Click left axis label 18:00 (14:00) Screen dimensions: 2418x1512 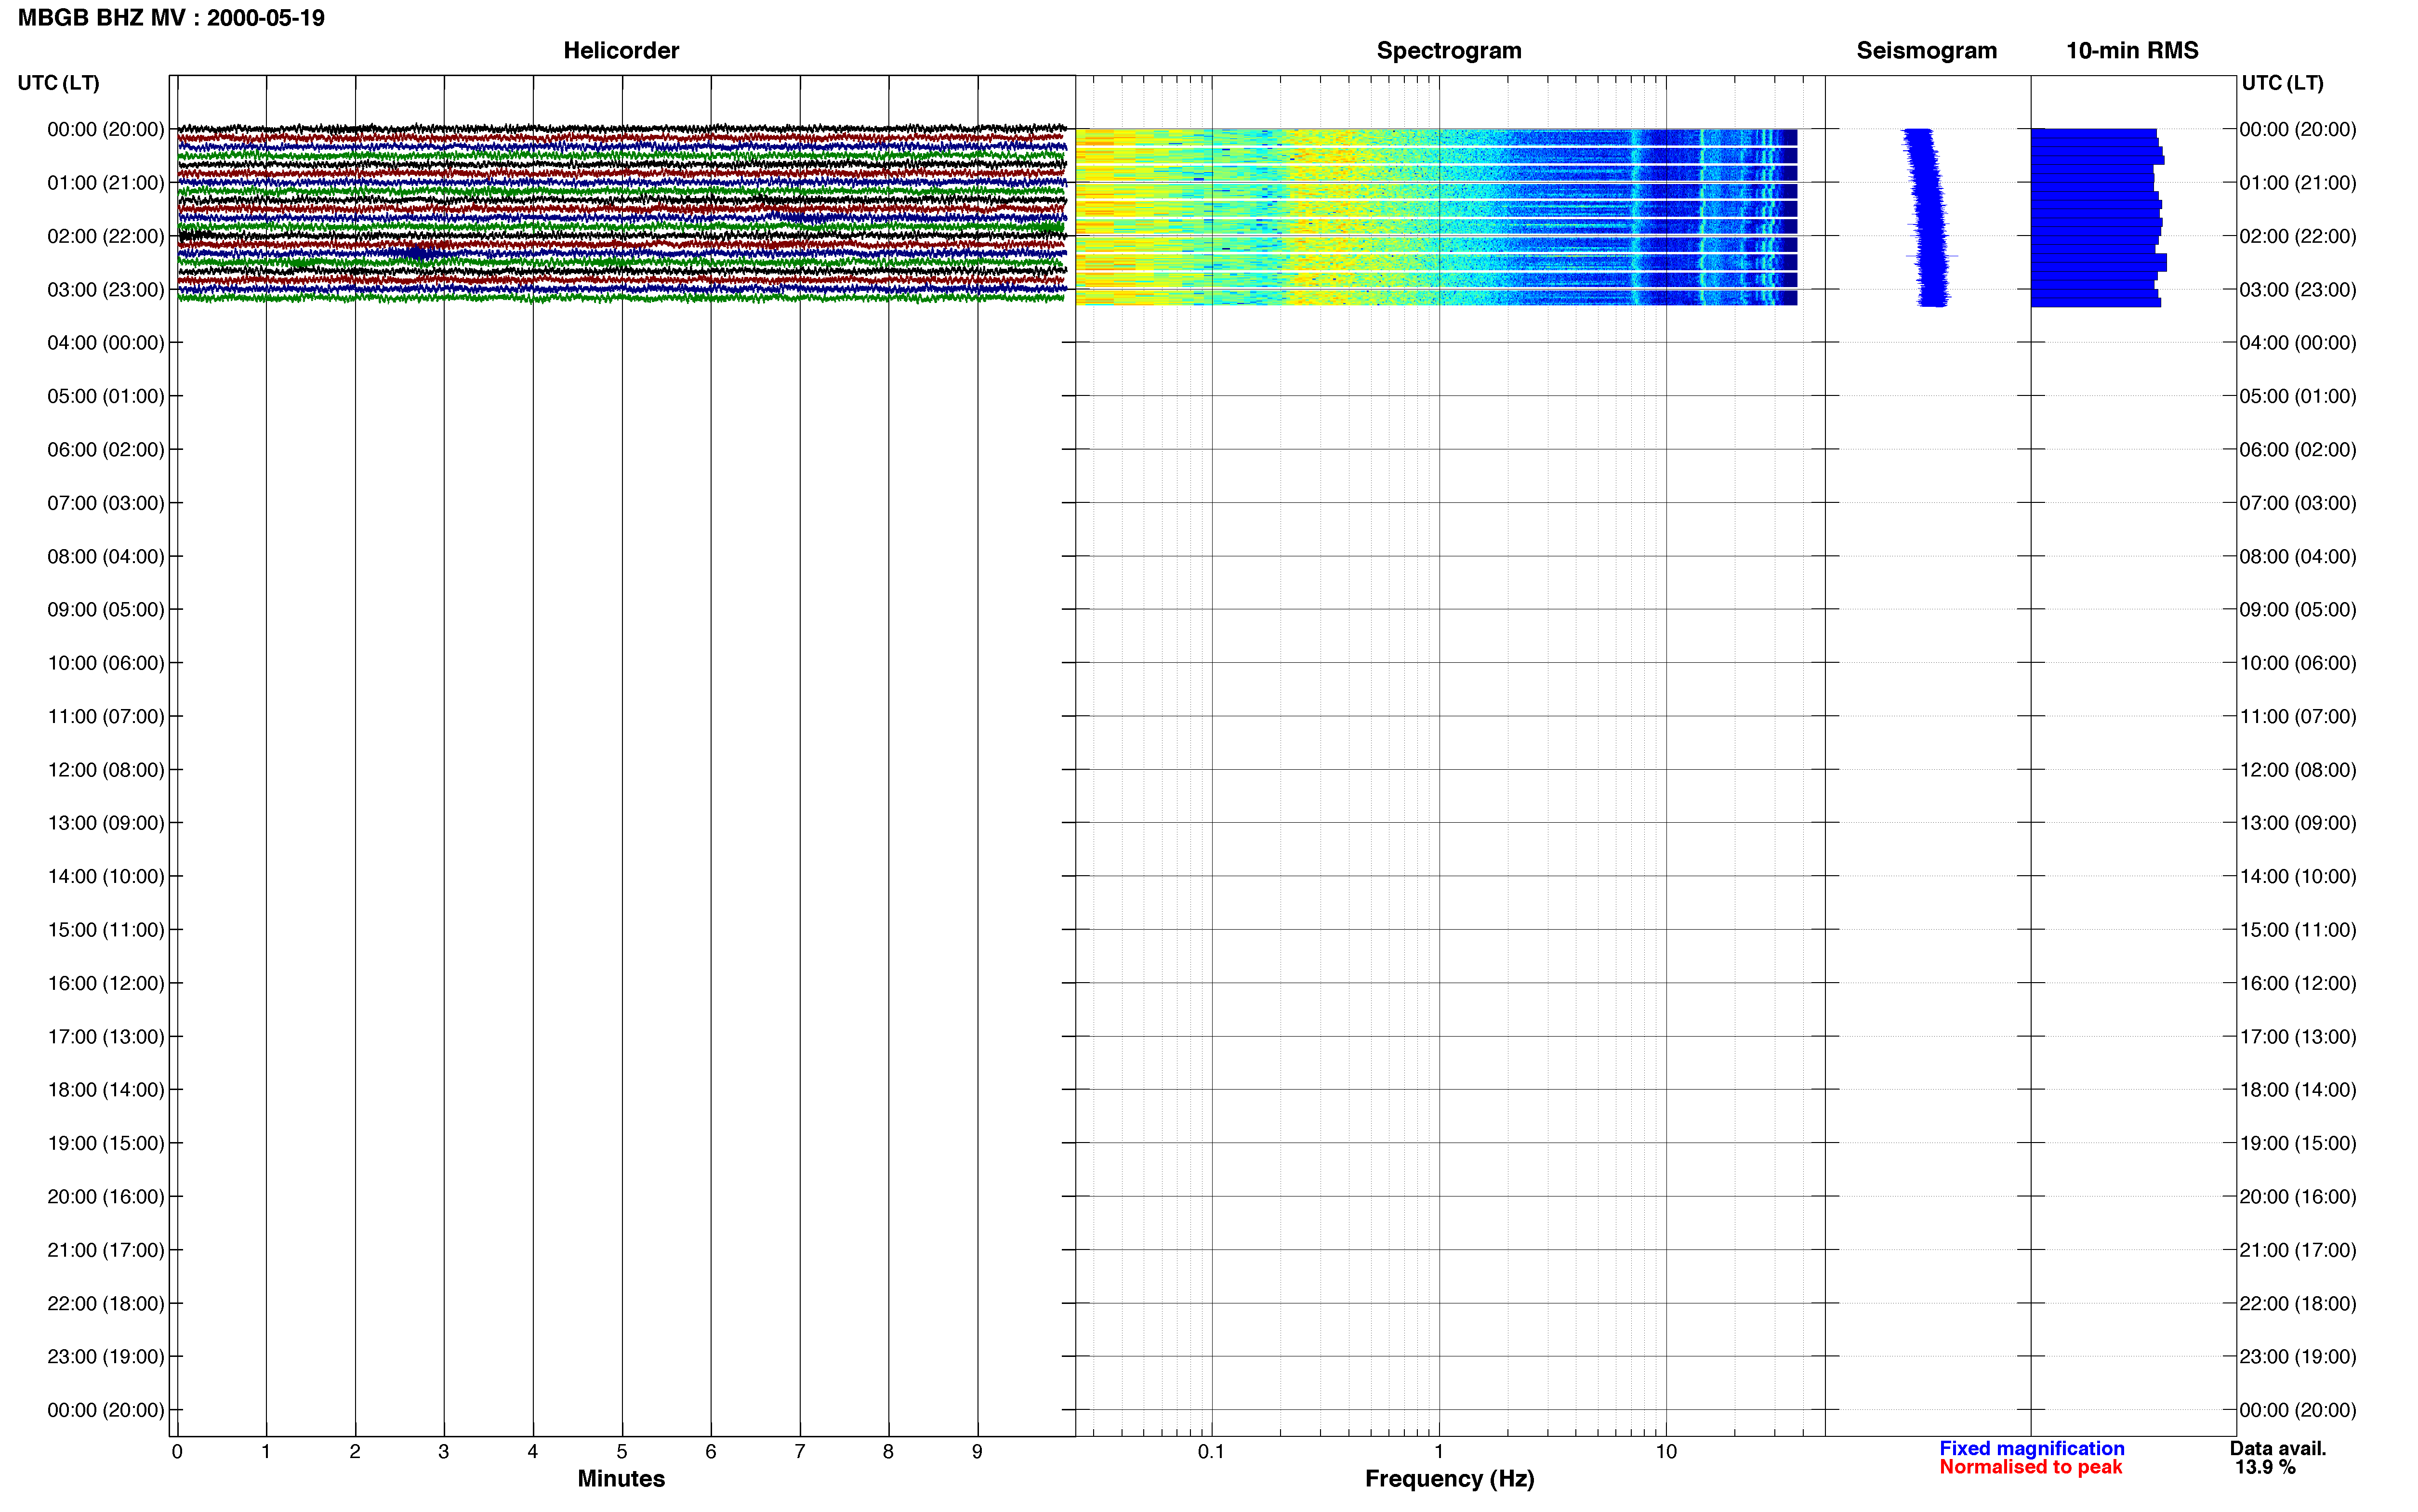click(x=106, y=1090)
